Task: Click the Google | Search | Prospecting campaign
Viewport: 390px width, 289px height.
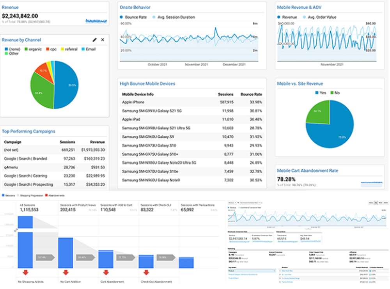Action: click(55, 184)
